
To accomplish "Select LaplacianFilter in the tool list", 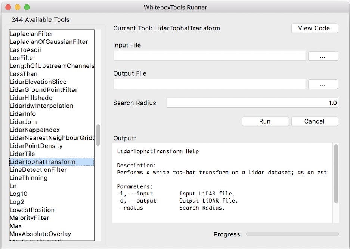I will pos(52,34).
